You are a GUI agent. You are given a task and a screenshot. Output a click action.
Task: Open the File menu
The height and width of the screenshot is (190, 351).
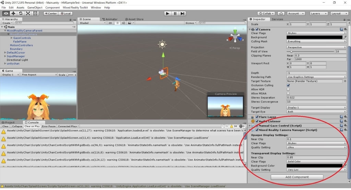pos(3,8)
